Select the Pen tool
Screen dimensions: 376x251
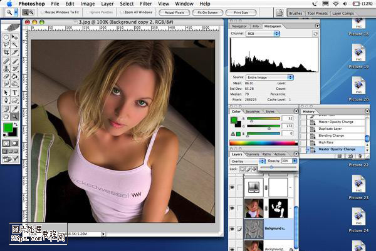pyautogui.click(x=6, y=100)
